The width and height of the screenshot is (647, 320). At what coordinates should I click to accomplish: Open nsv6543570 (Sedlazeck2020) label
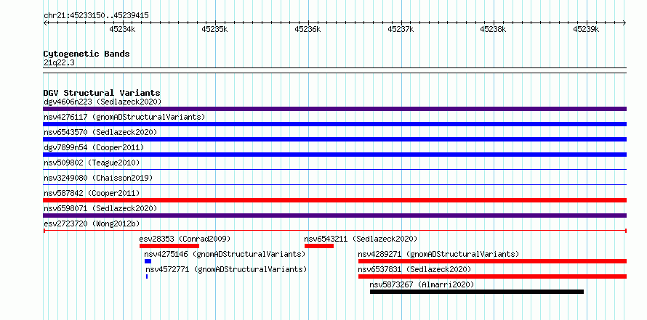tap(100, 132)
